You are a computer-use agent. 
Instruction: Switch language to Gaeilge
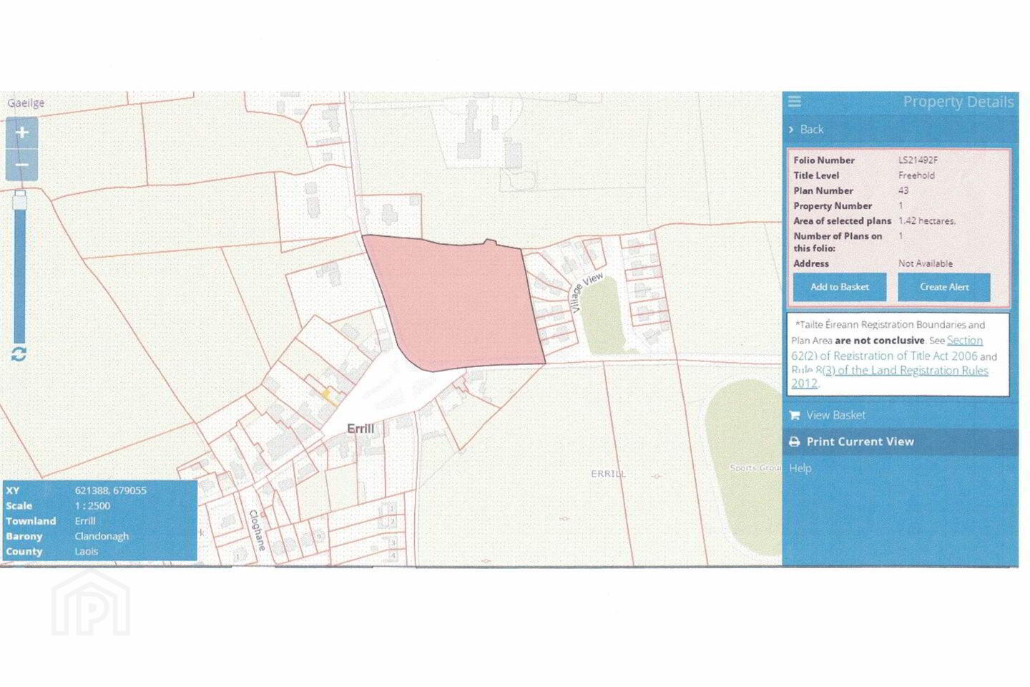point(26,102)
